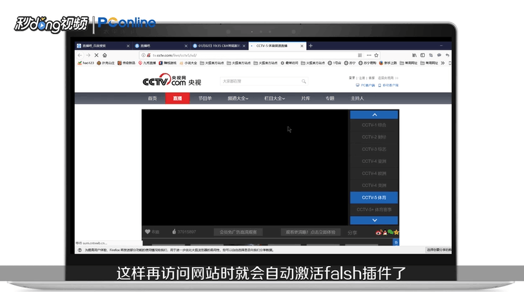Select CCTV-5 体育 channel
The image size is (524, 292).
[374, 197]
